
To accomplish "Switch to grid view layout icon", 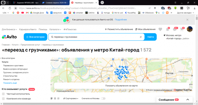I will (55, 99).
